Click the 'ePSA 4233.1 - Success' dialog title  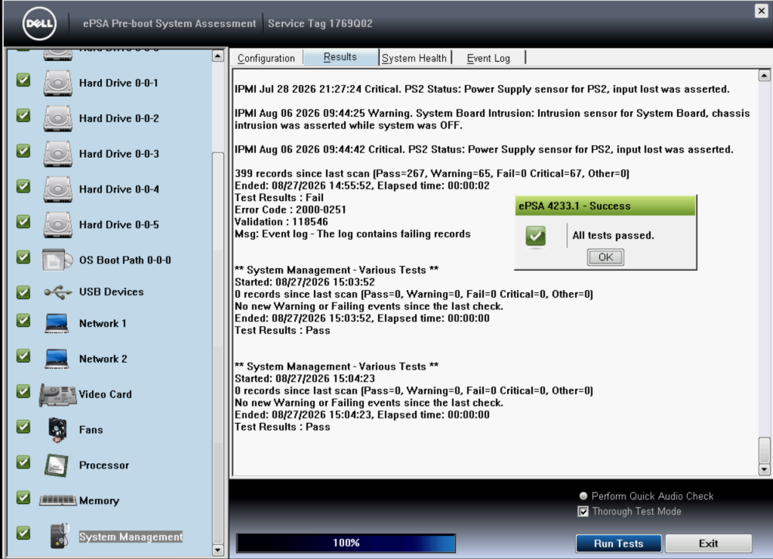575,206
